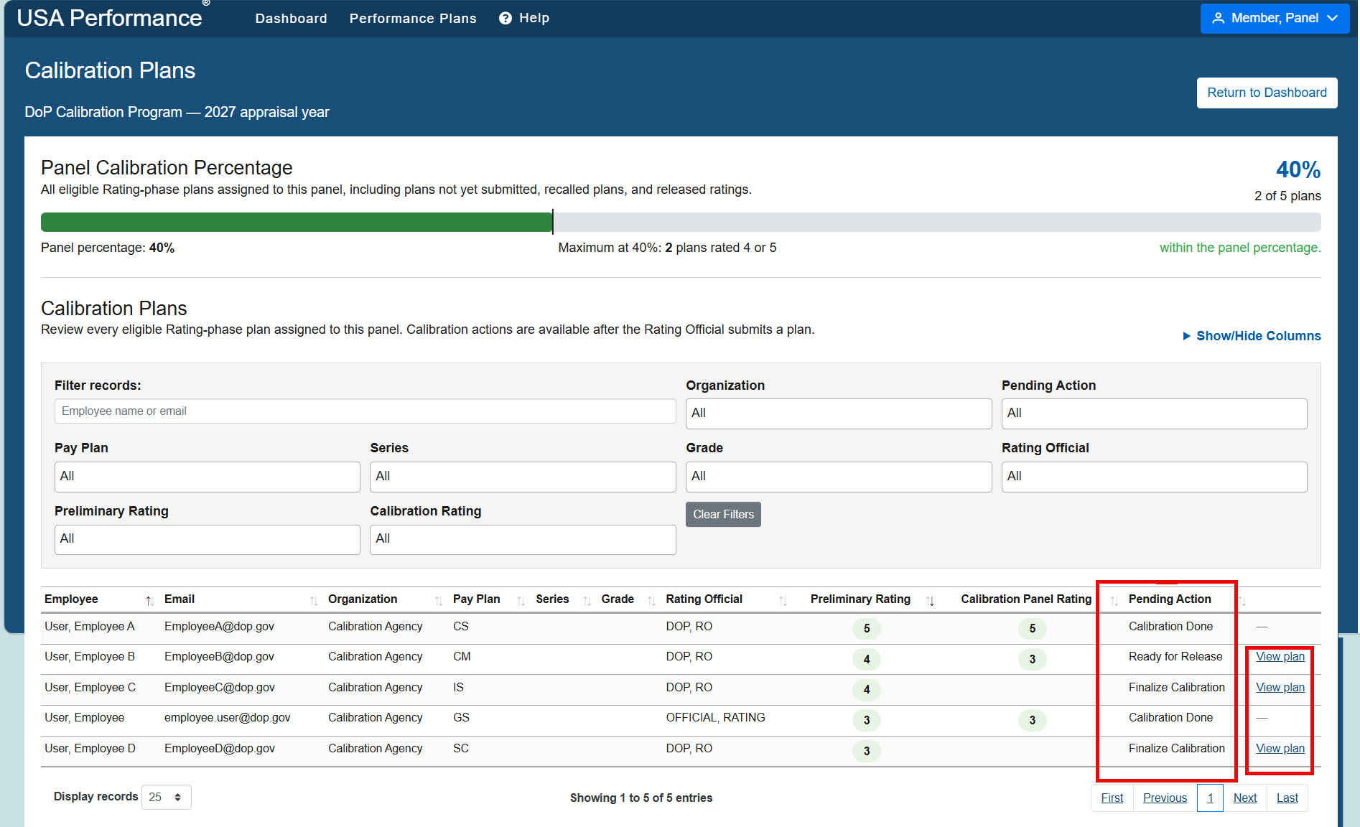The height and width of the screenshot is (827, 1360).
Task: Change the Display records count selector
Action: pyautogui.click(x=167, y=797)
